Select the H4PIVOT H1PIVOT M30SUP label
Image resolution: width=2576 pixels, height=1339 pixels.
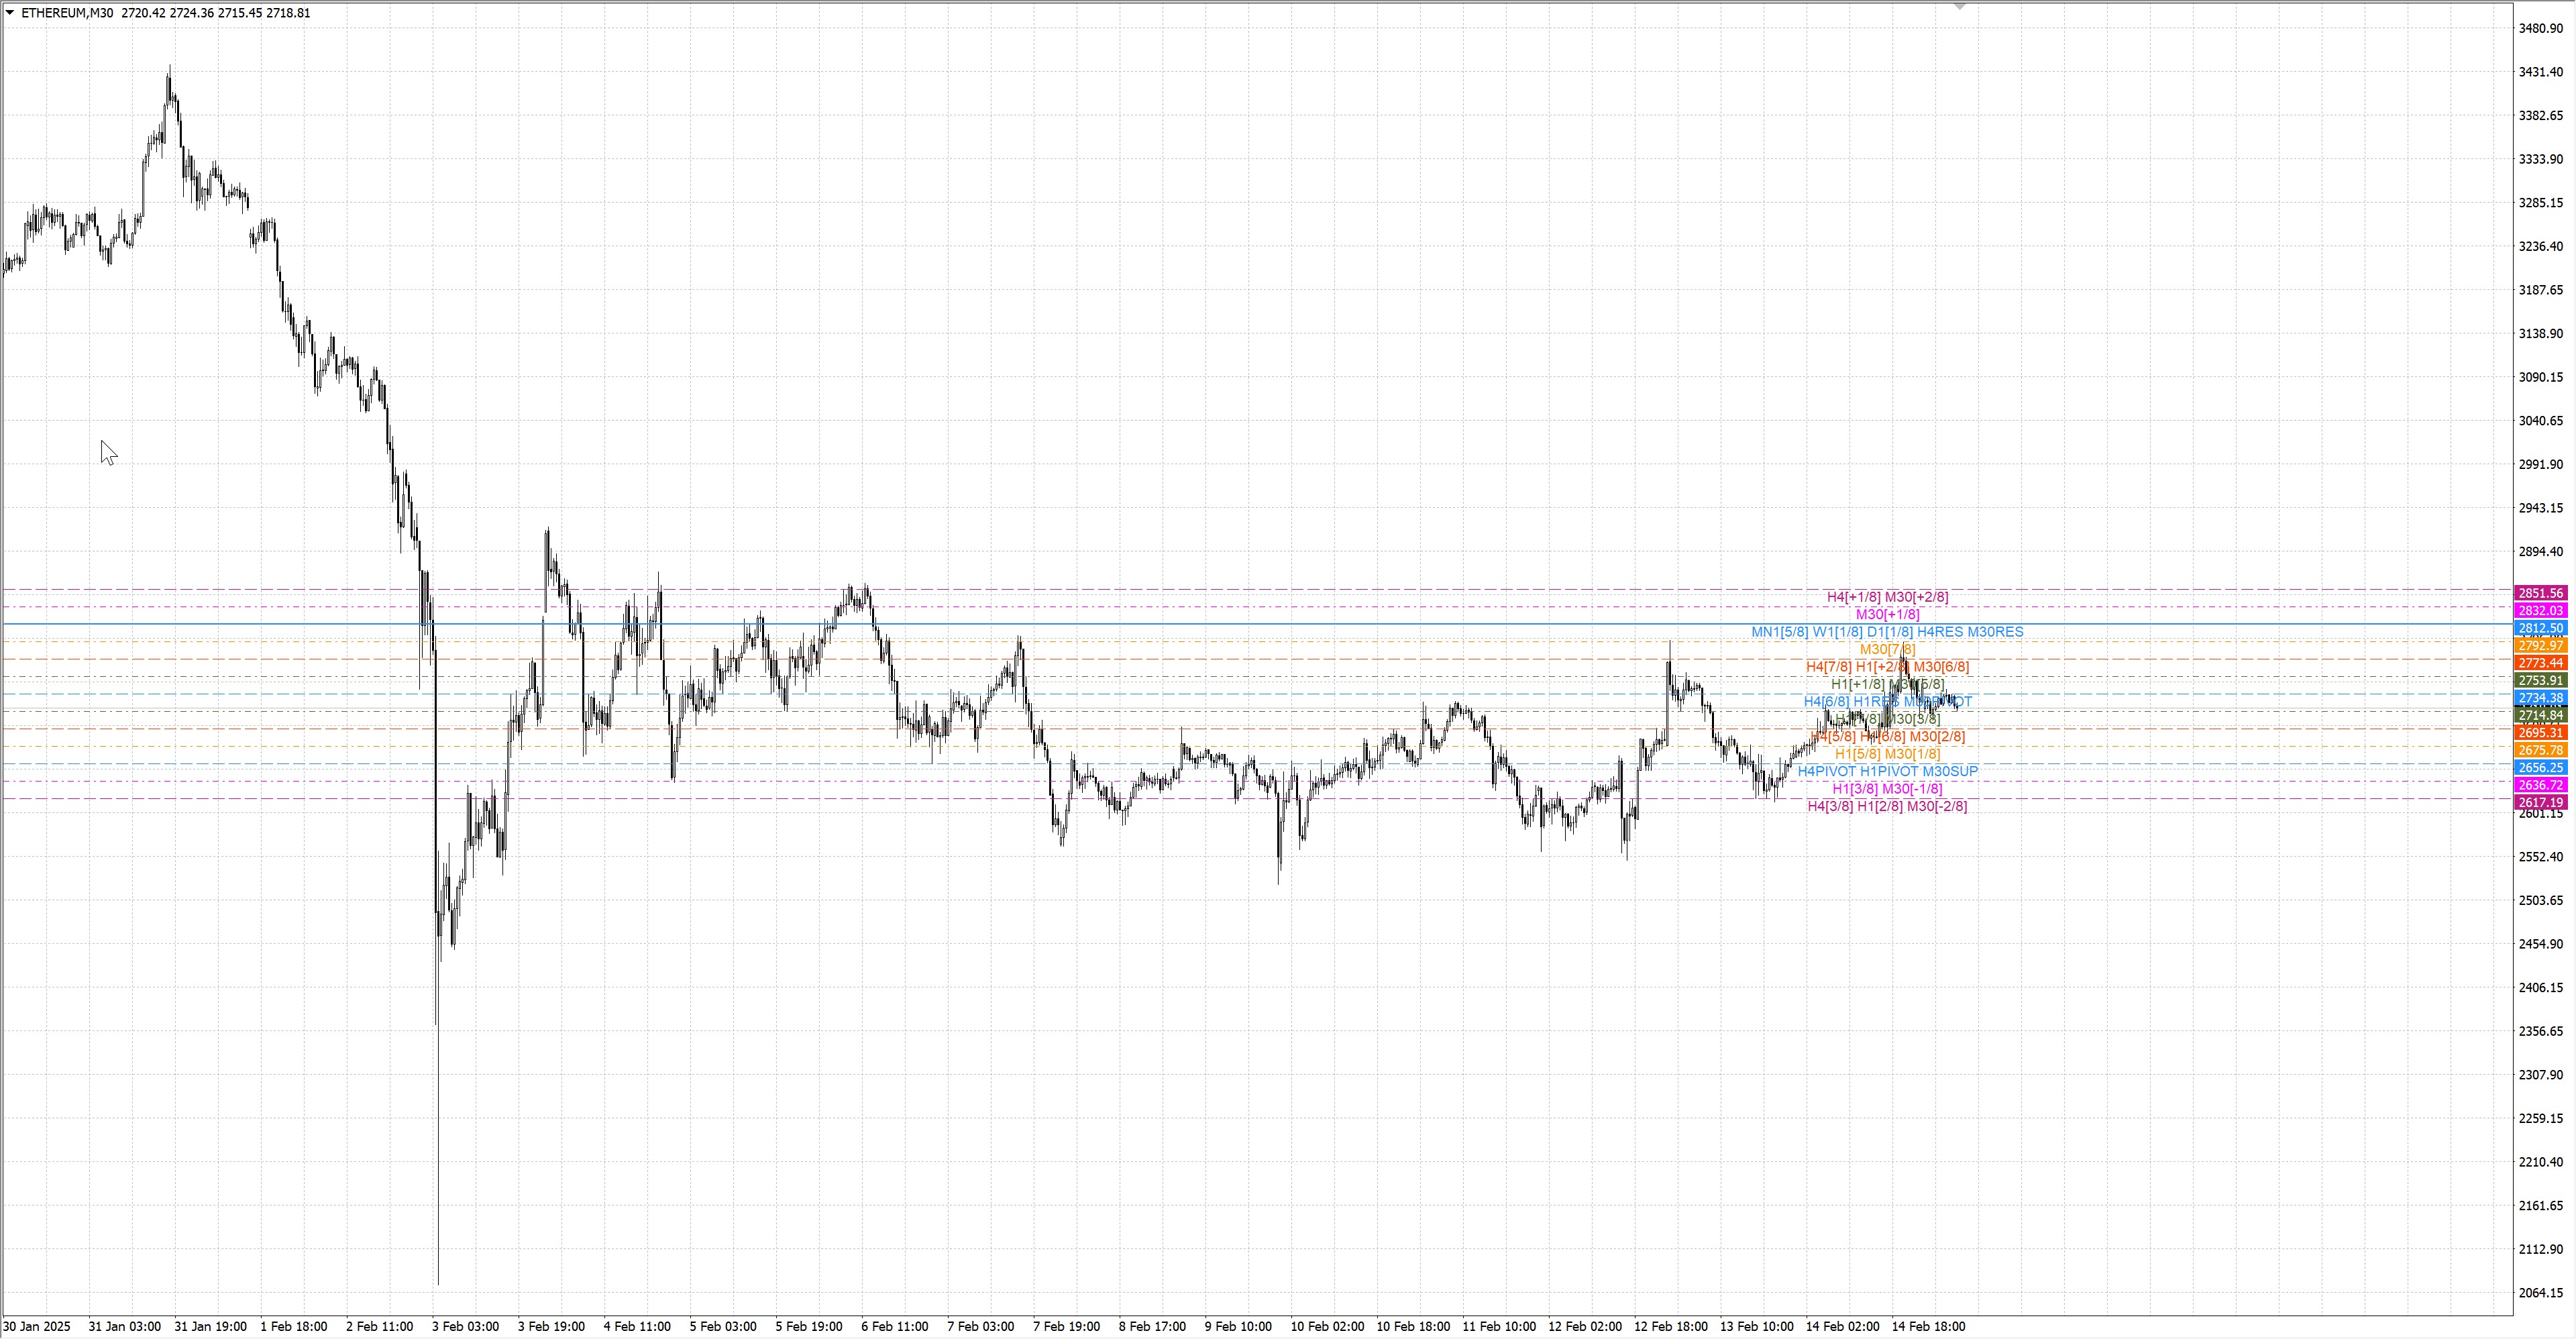point(1887,771)
